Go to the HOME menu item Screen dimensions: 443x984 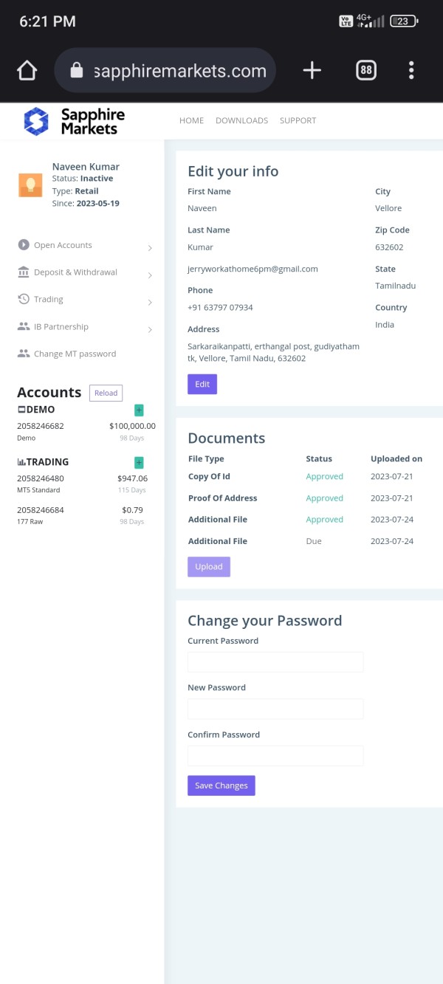[191, 120]
